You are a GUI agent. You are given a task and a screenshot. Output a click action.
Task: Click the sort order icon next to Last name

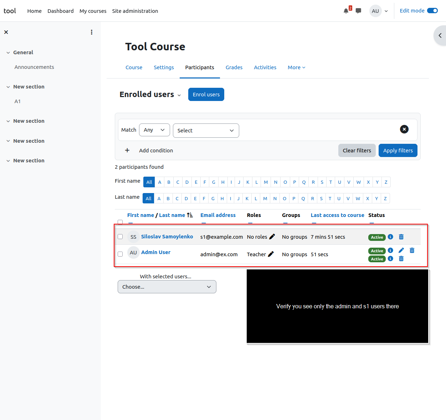(x=190, y=215)
